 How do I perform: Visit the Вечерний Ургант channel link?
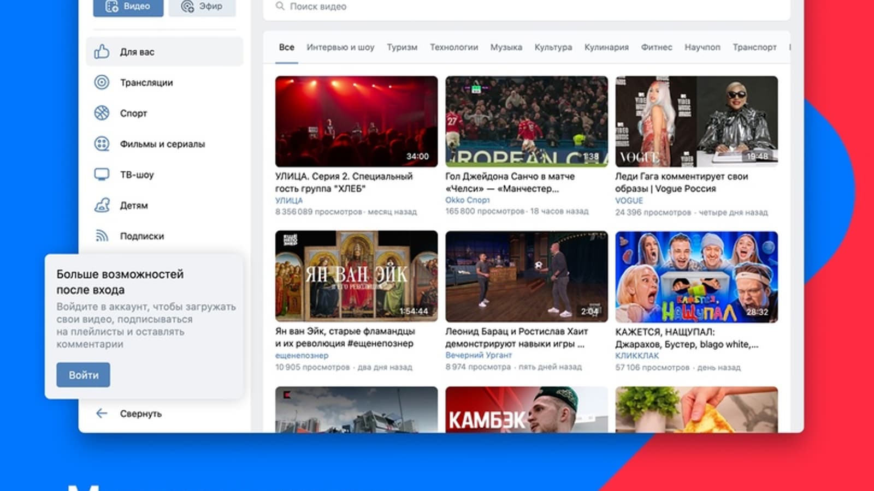479,355
